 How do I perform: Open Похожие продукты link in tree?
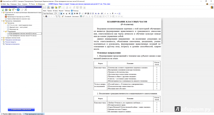(11, 42)
